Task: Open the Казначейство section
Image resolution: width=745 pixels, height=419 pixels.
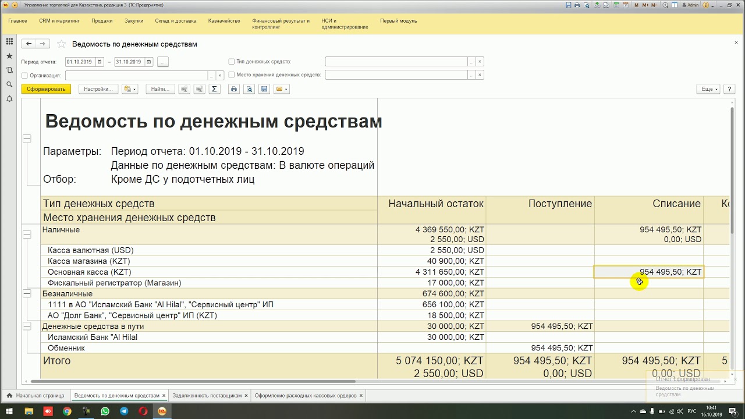Action: click(x=224, y=21)
